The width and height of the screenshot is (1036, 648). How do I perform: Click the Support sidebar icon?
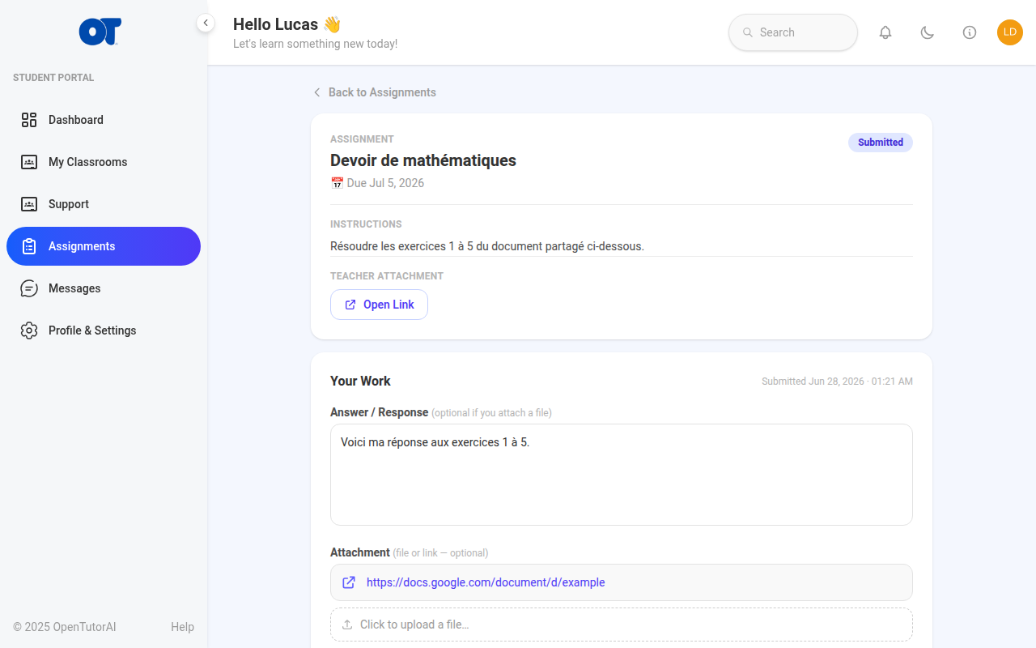click(29, 204)
